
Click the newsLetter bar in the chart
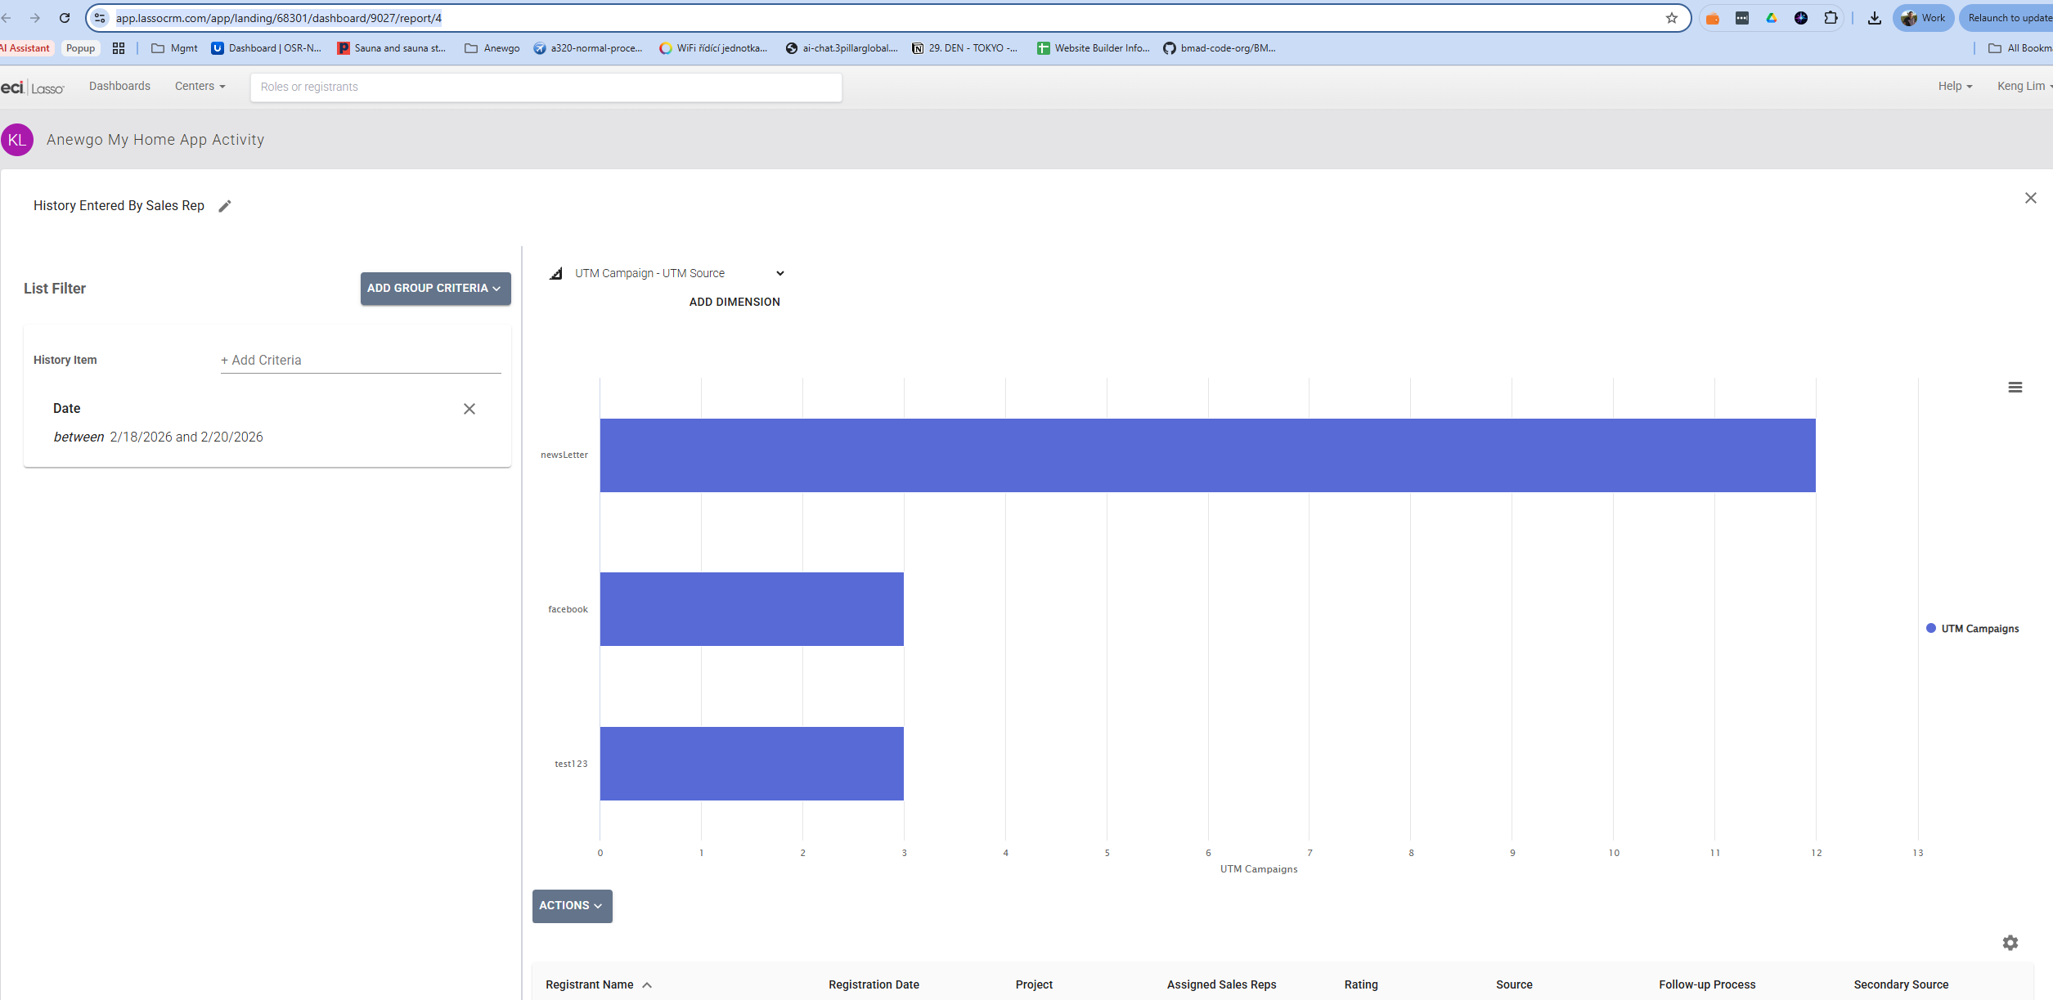click(x=1206, y=455)
